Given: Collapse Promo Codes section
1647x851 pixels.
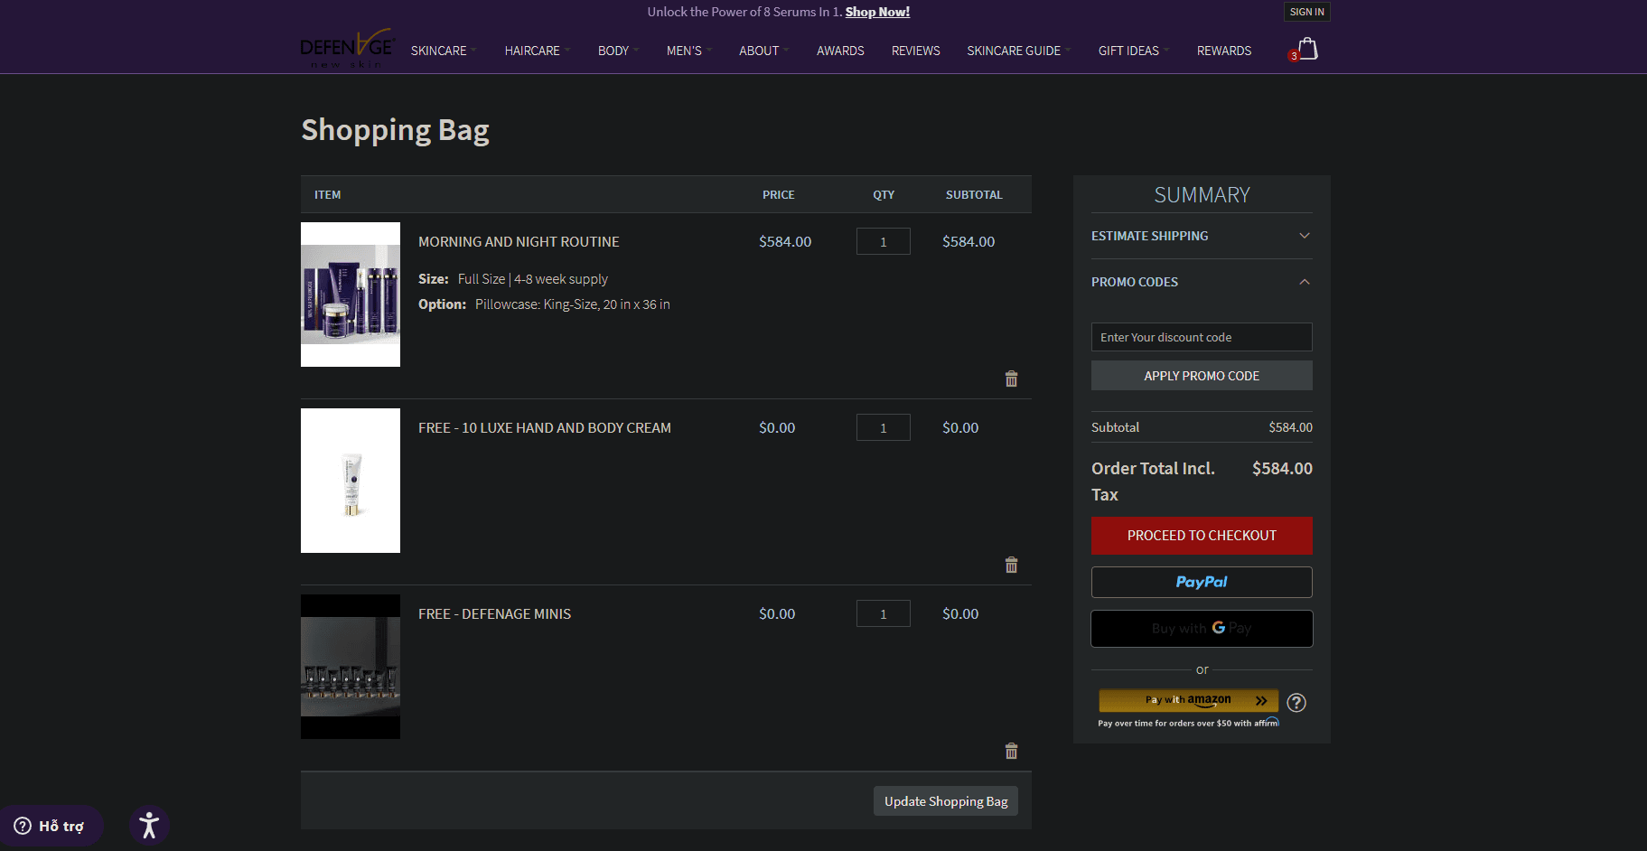Looking at the screenshot, I should click(x=1202, y=282).
